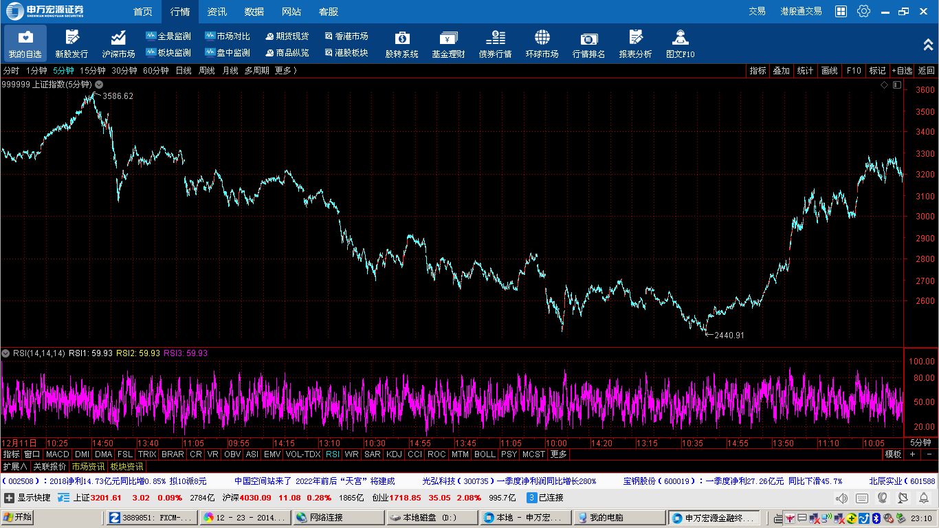This screenshot has height=528, width=939.
Task: Open dropdown arrow beside 上证指数 title
Action: coord(99,85)
